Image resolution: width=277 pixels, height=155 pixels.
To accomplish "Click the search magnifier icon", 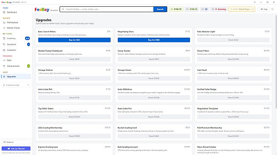I will (x=63, y=9).
